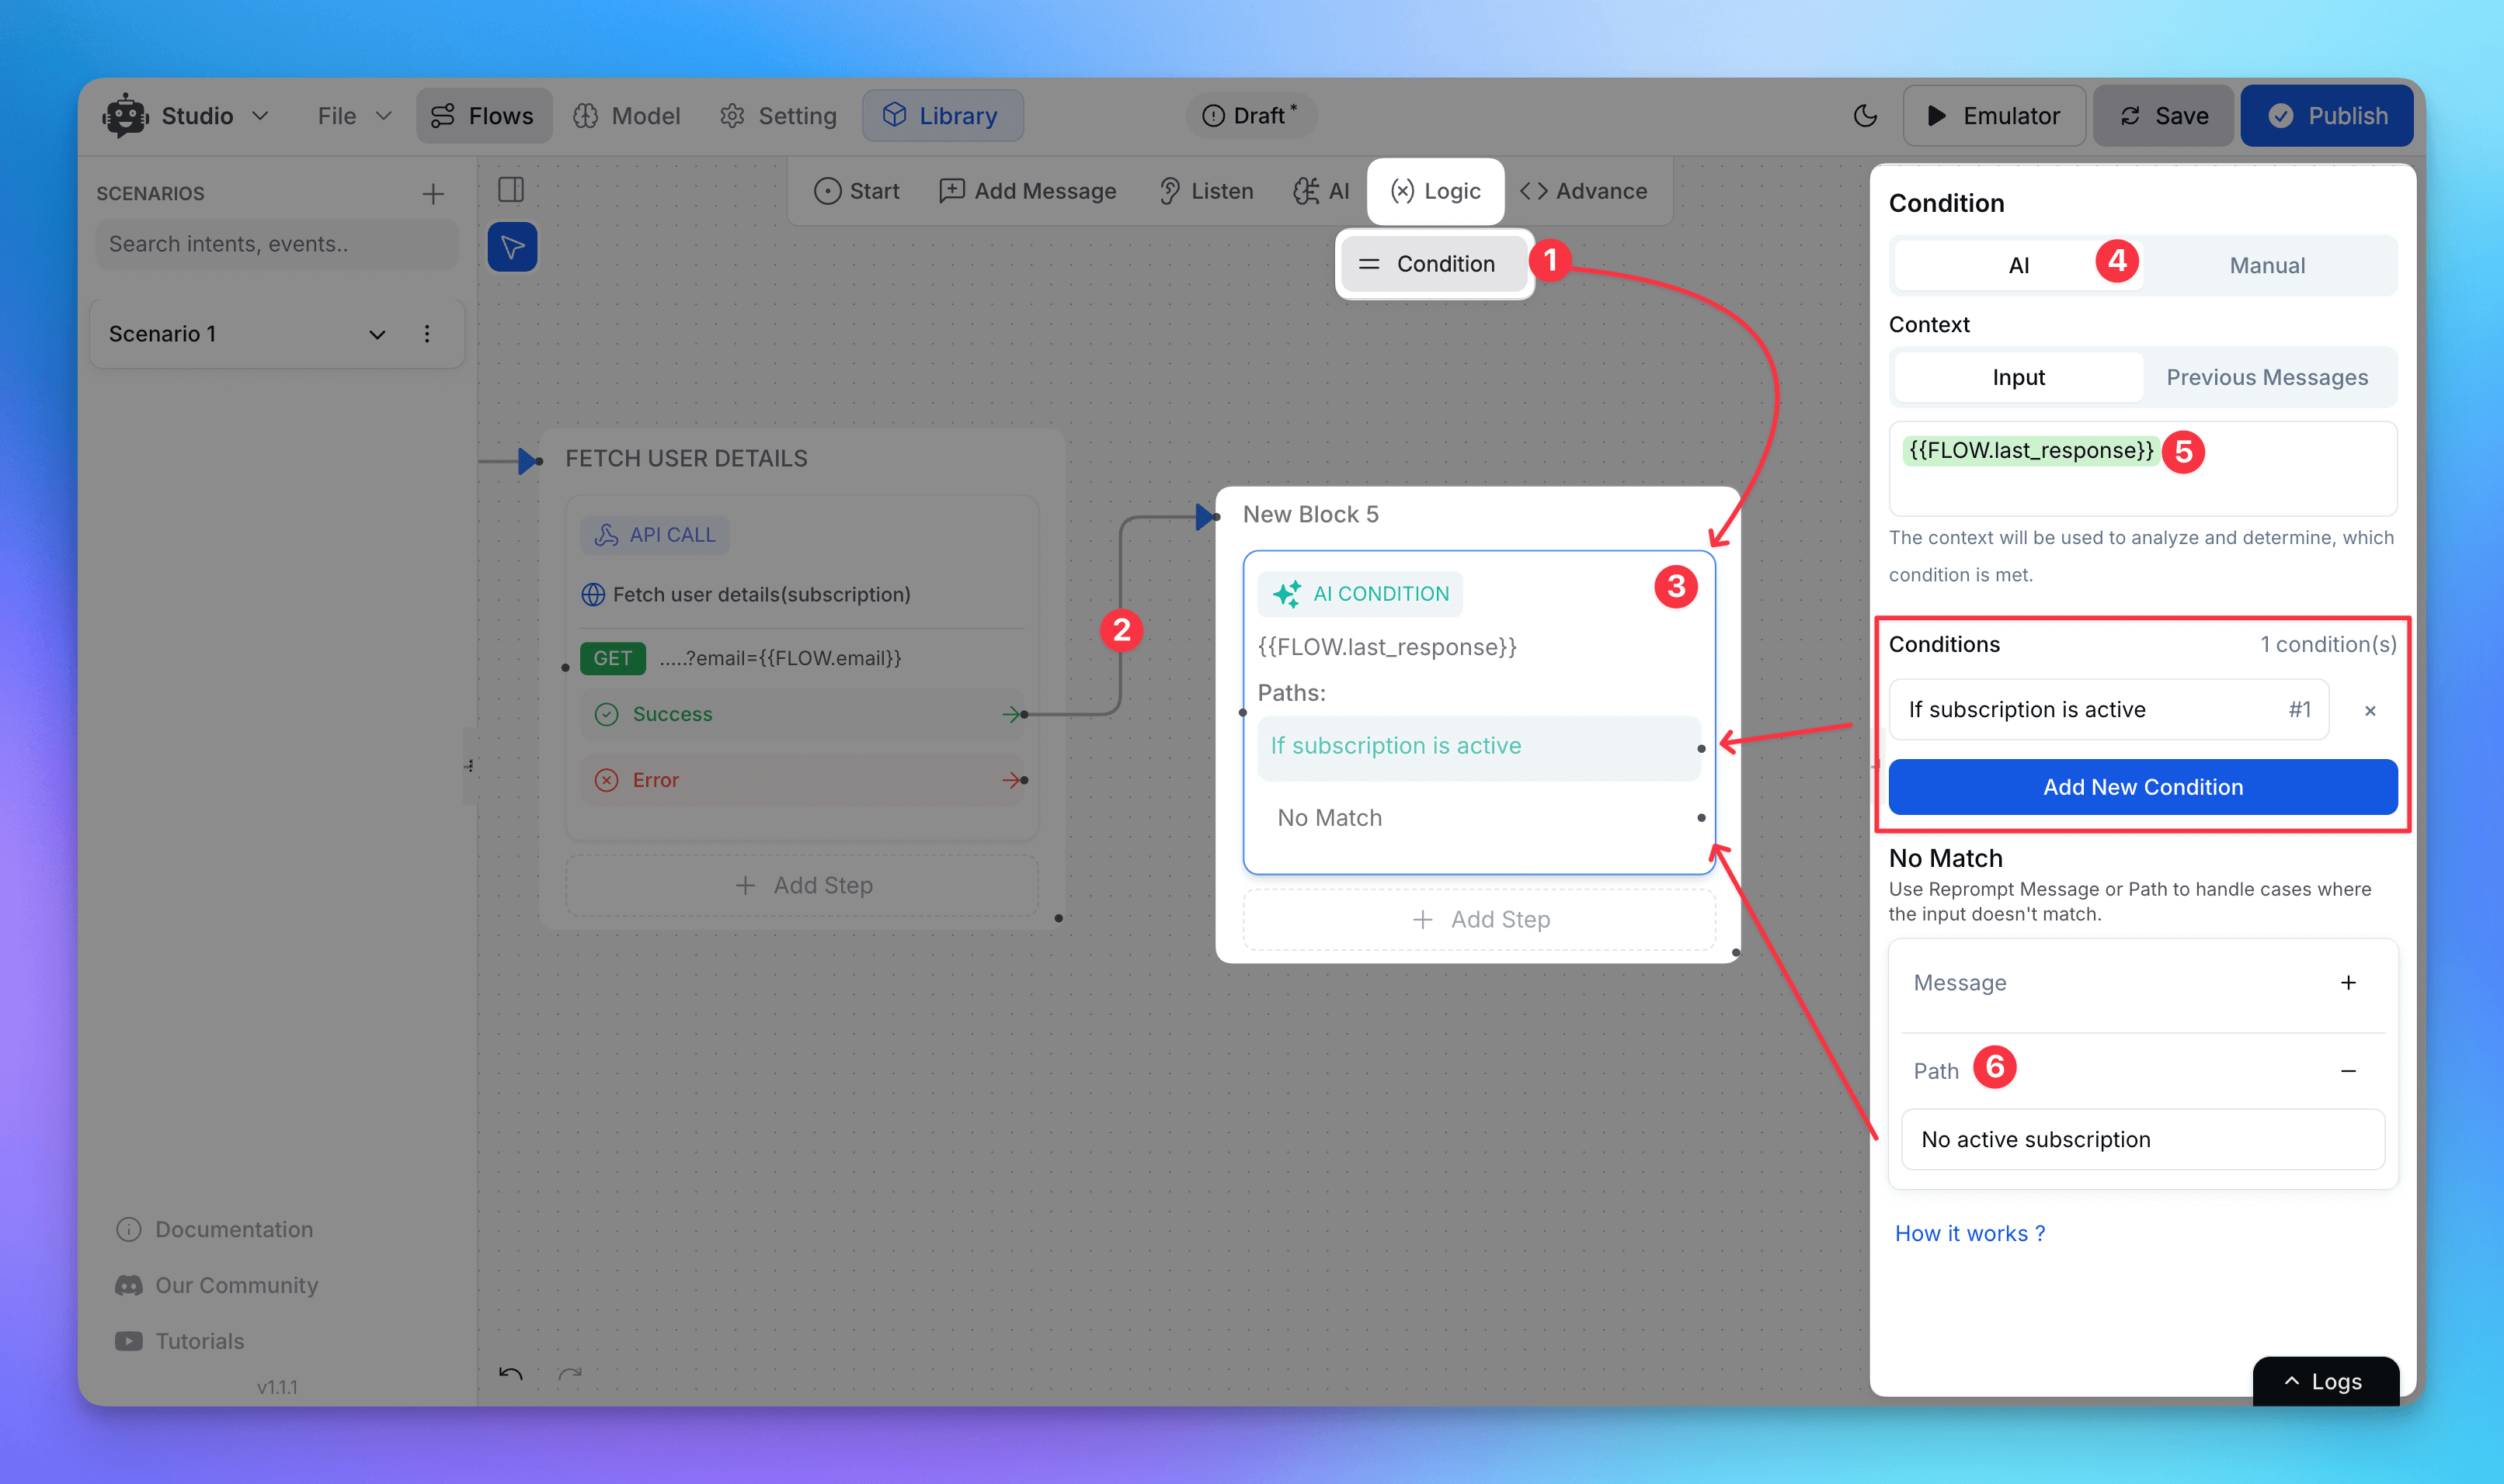Open the File menu
Screen dimensions: 2504x1484
354,116
